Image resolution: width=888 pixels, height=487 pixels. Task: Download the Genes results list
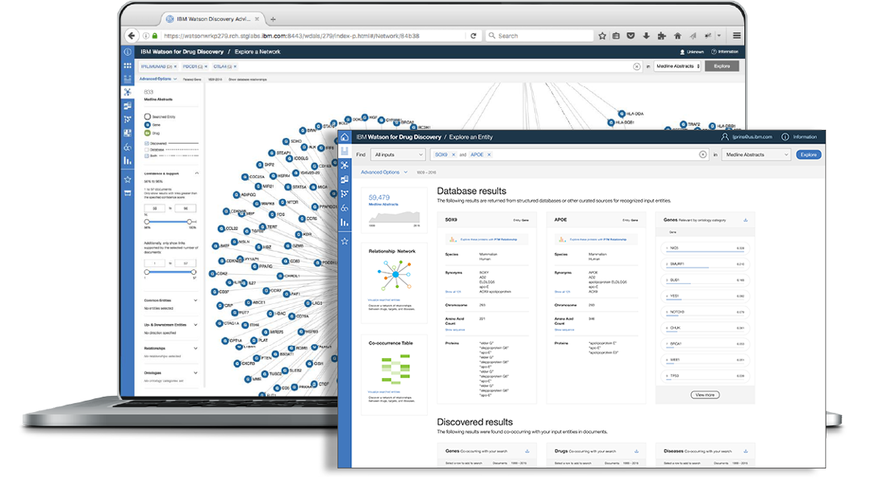(745, 219)
